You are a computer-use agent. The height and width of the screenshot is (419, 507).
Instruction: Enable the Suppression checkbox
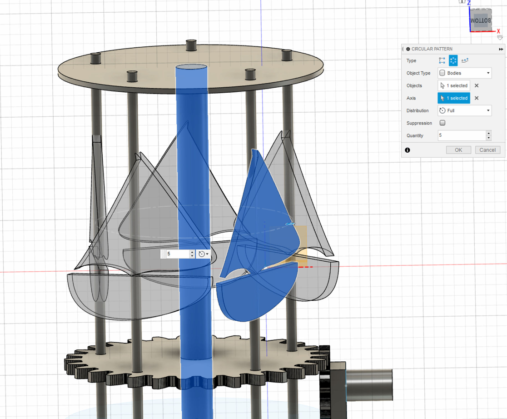tap(442, 123)
